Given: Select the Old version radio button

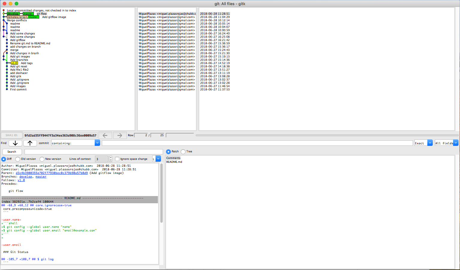Looking at the screenshot, I should coord(18,159).
